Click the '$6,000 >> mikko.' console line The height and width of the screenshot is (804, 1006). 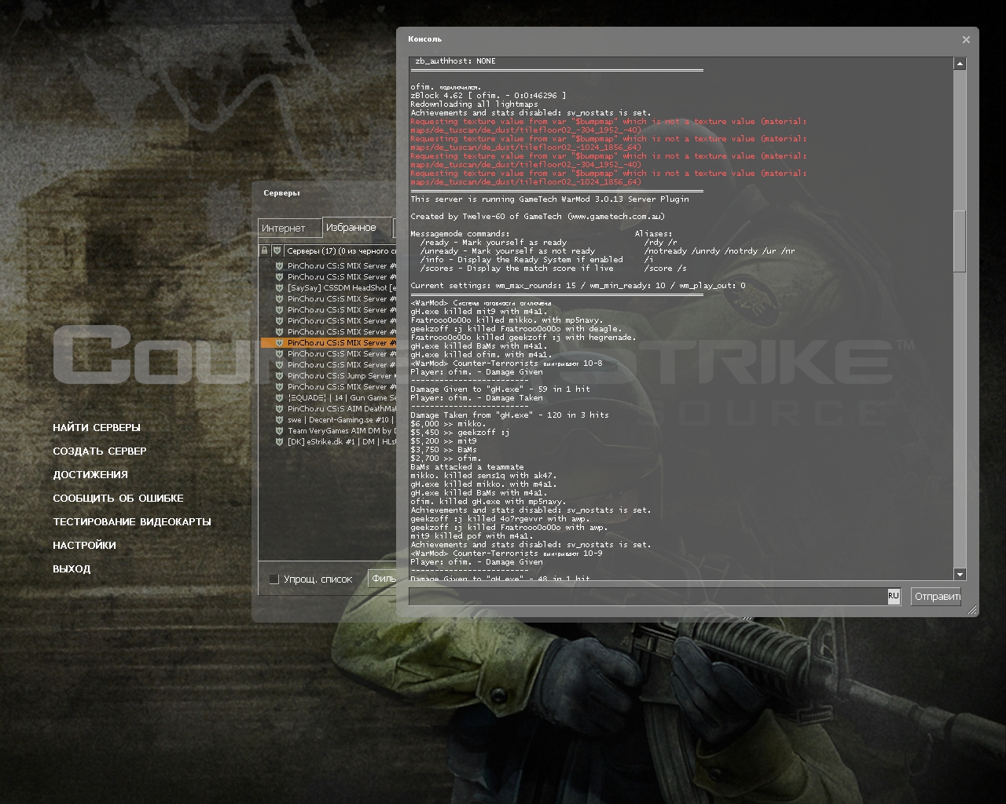pos(448,424)
